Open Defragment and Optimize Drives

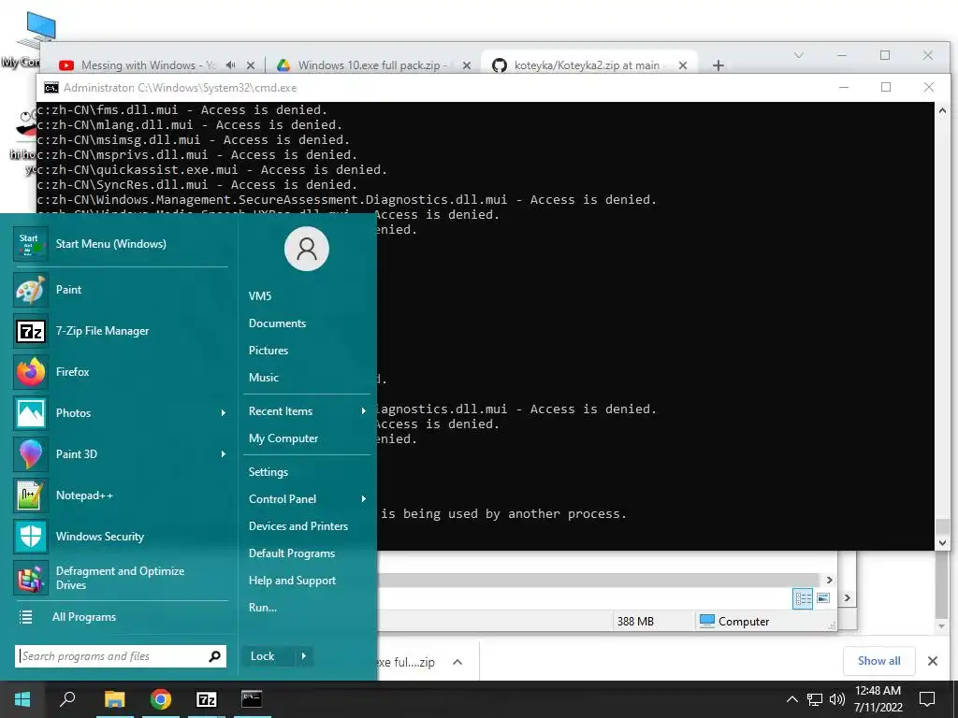[x=121, y=578]
